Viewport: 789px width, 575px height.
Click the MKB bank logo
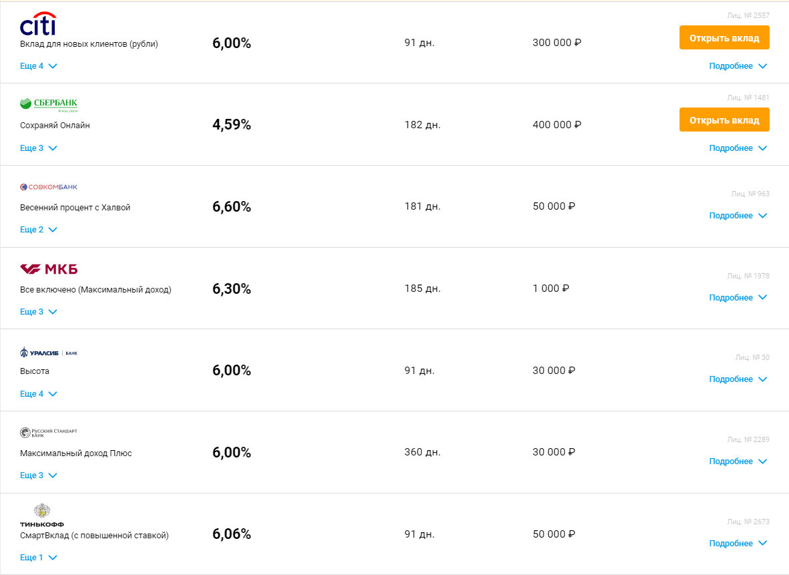[x=49, y=269]
